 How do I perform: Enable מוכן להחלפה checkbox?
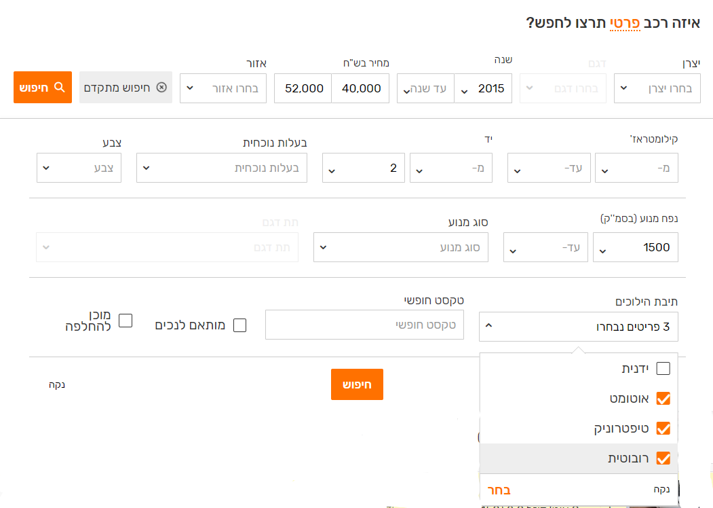pos(126,321)
